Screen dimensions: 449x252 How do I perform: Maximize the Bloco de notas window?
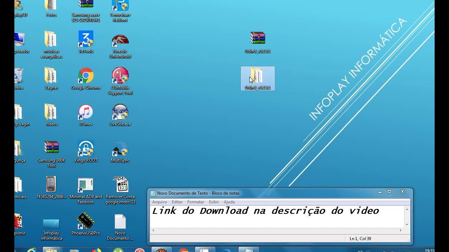coord(389,192)
